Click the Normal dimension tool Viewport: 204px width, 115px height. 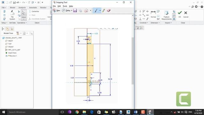[x=153, y=14]
